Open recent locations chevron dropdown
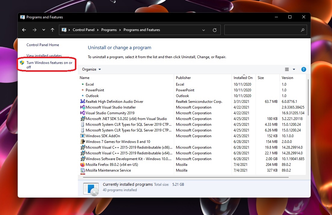 coord(44,30)
